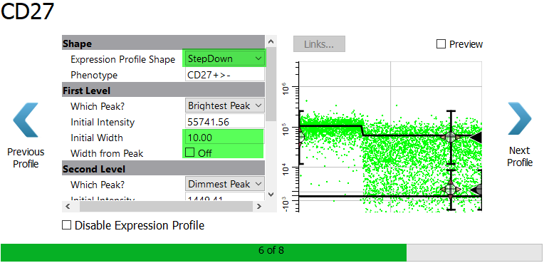Edit the Initial Width value 10.00
Viewport: 544px width, 263px height.
(x=225, y=138)
